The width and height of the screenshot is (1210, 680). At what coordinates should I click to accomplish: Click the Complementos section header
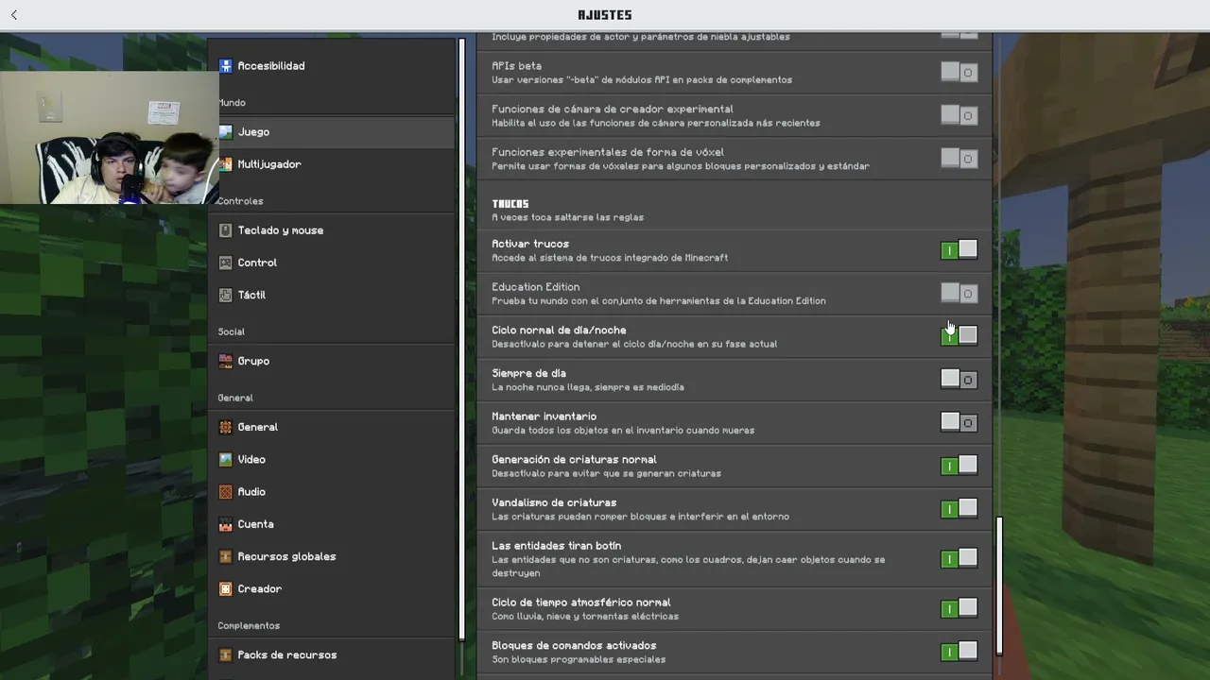click(249, 626)
